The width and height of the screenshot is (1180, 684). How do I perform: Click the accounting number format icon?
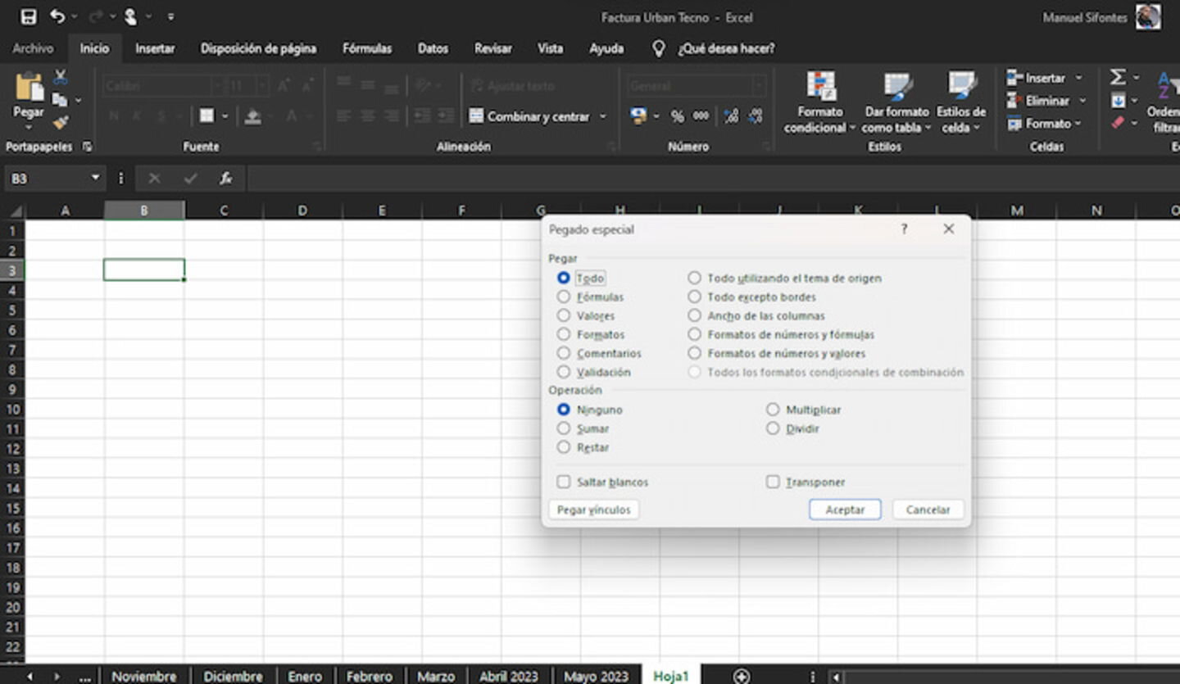(639, 116)
